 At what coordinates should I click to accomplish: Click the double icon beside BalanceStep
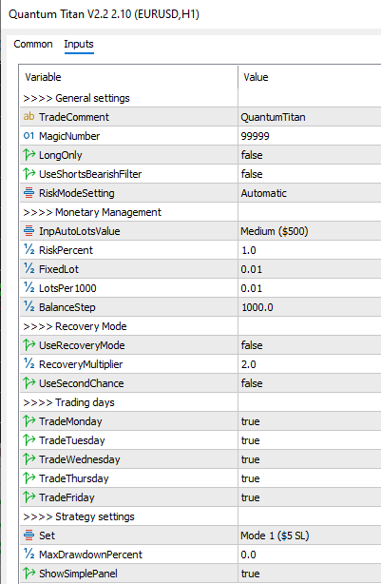(29, 306)
